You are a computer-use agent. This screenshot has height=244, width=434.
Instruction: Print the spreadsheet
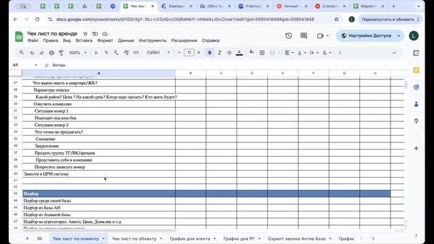tap(52, 53)
